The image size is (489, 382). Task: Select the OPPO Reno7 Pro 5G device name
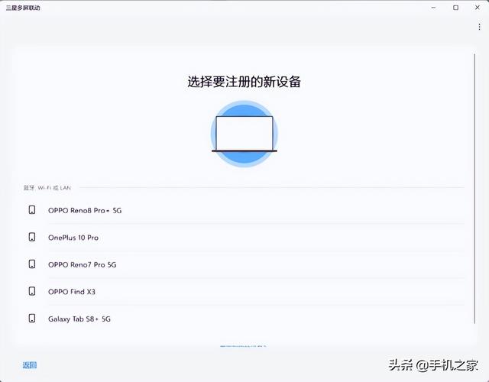82,265
